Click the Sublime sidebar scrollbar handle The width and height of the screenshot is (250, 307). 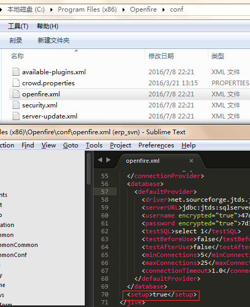click(x=89, y=169)
